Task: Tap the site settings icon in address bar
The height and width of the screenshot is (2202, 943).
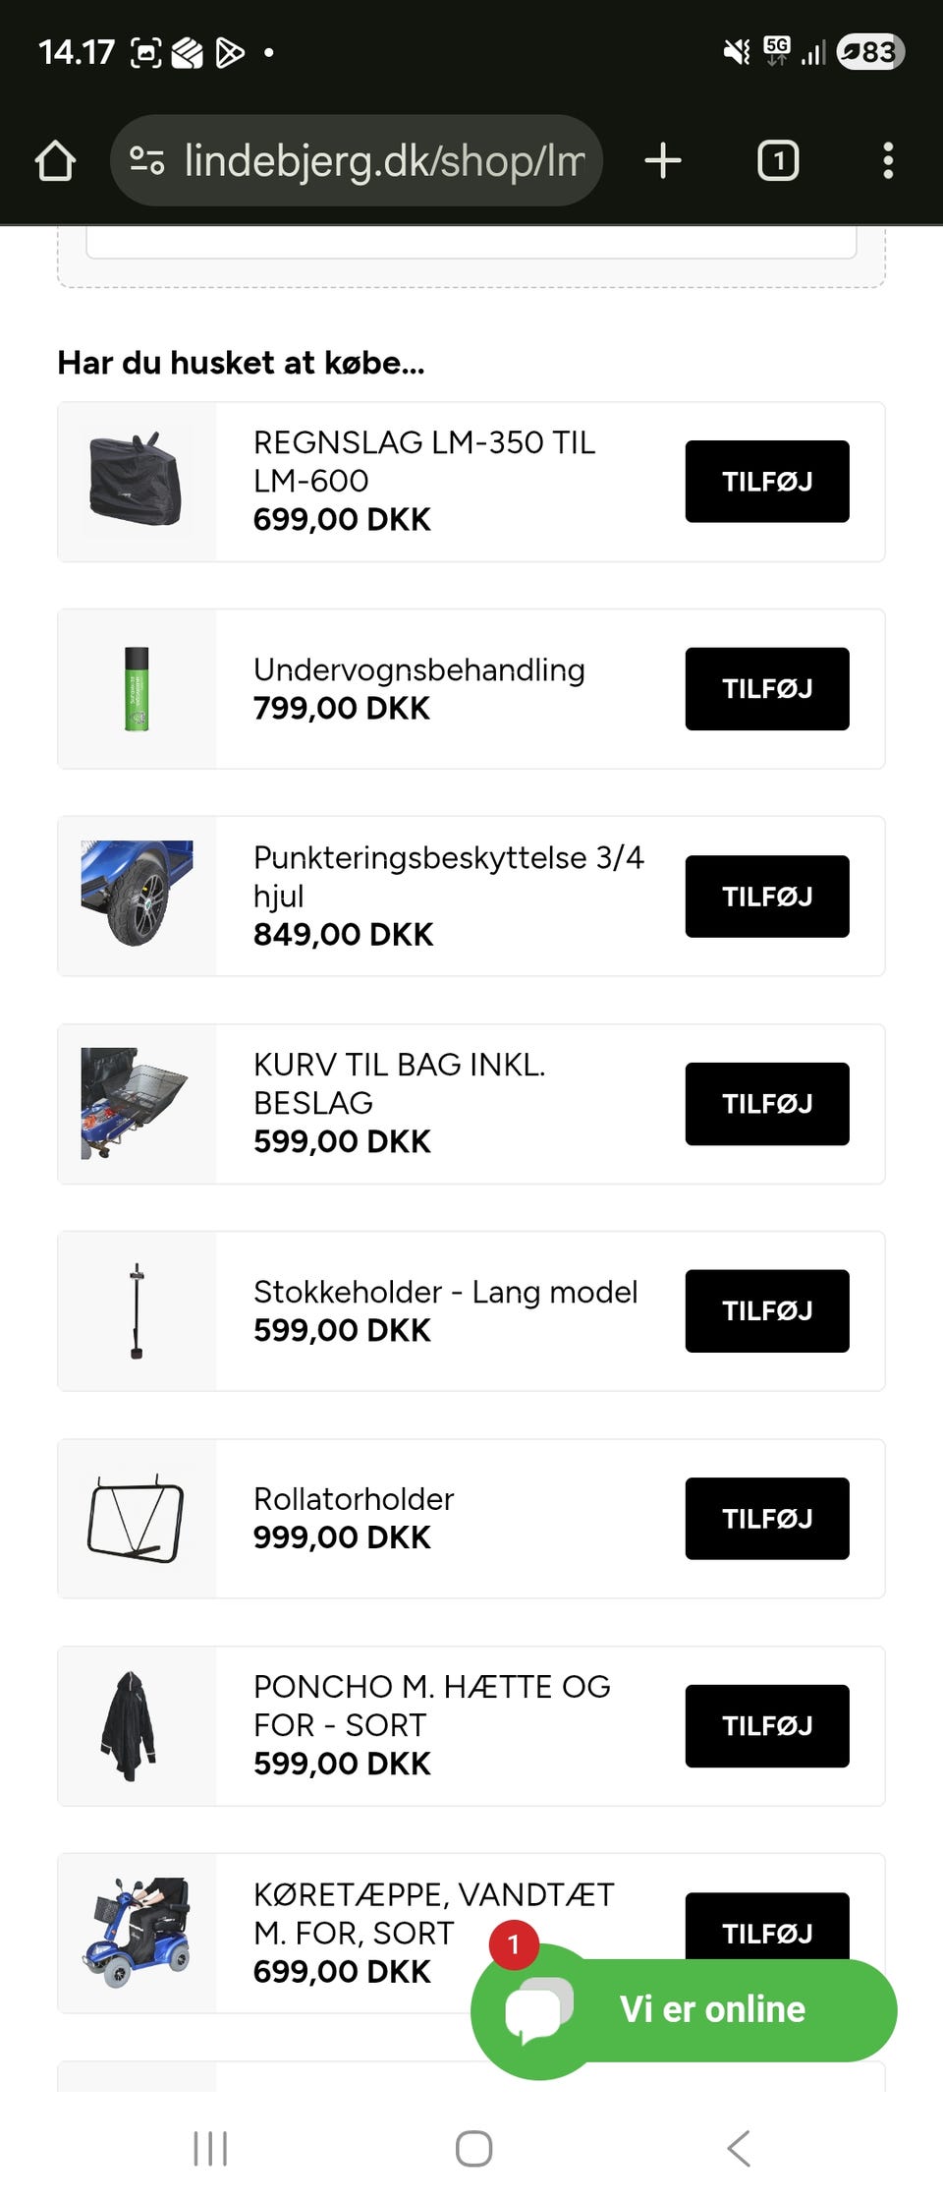Action: point(147,160)
